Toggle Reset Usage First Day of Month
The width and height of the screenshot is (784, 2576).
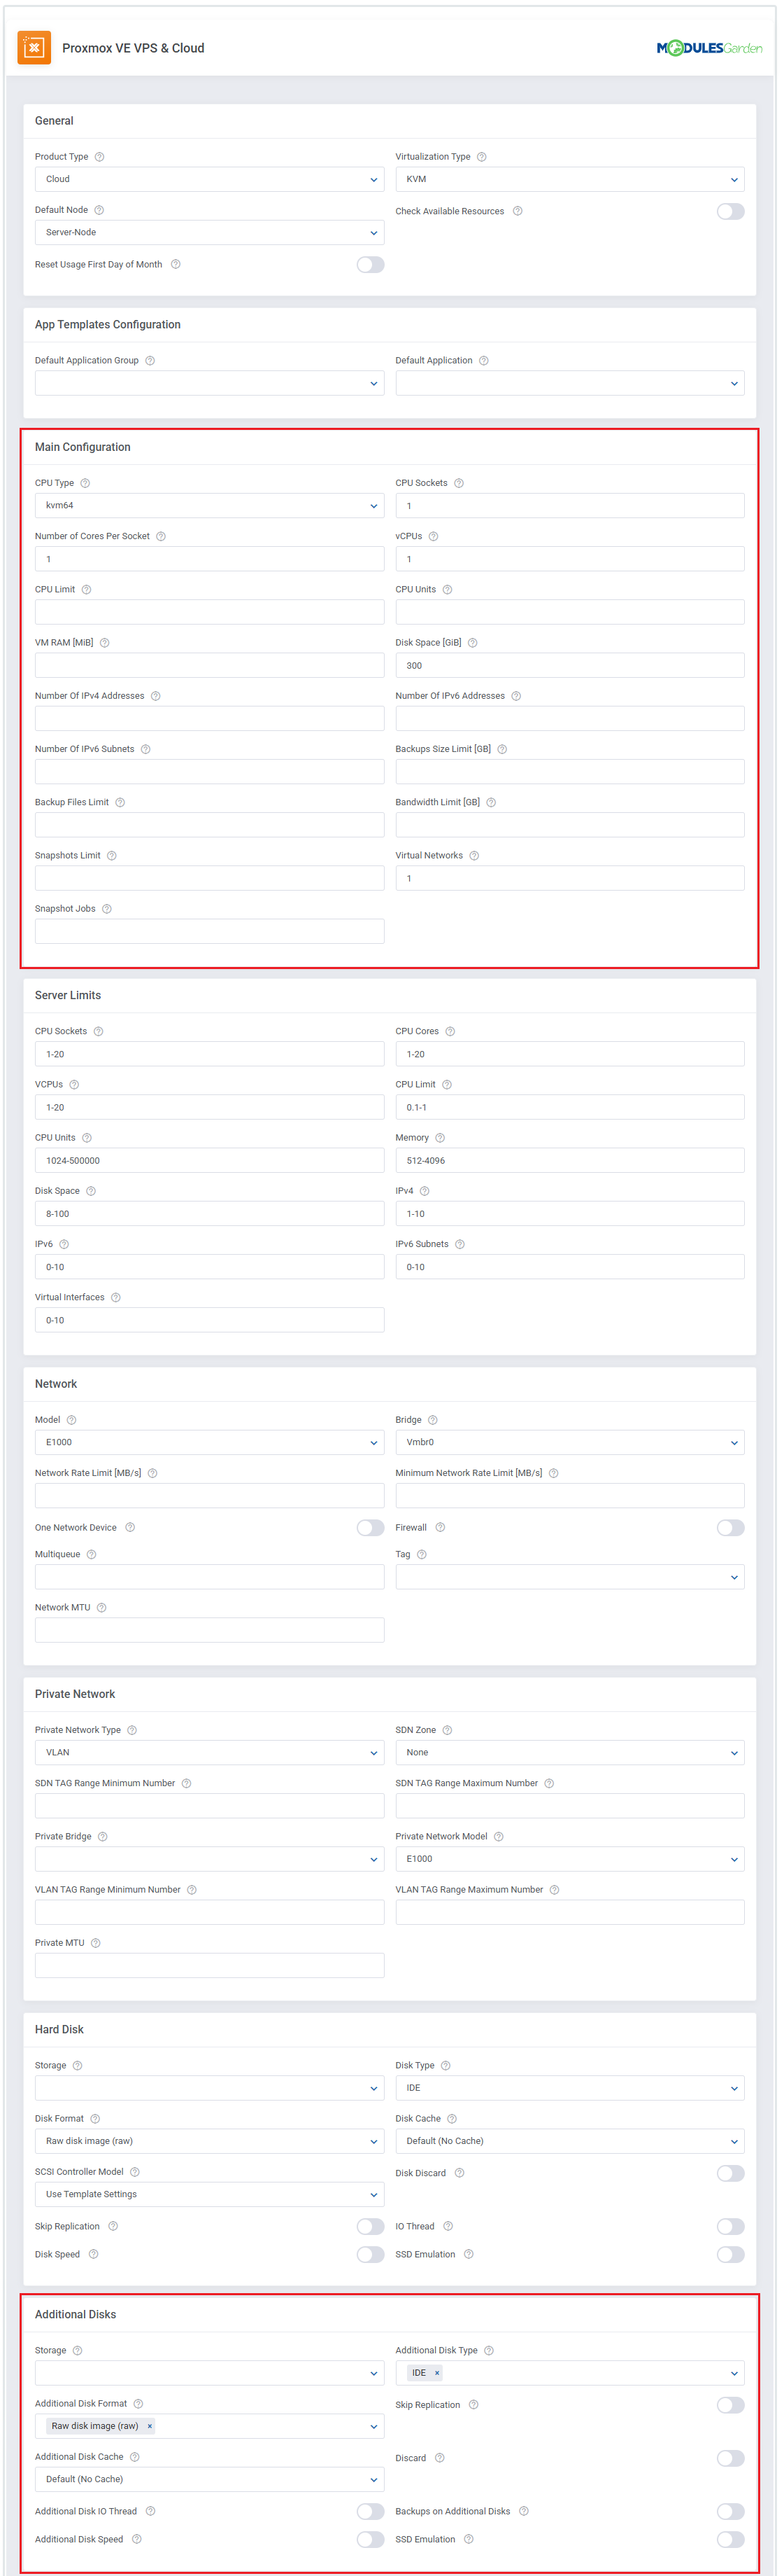click(x=371, y=265)
